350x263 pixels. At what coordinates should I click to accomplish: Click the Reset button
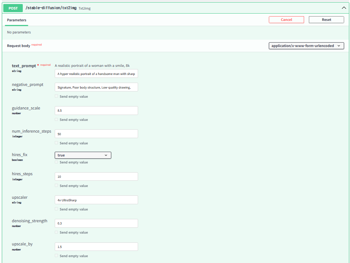[326, 19]
